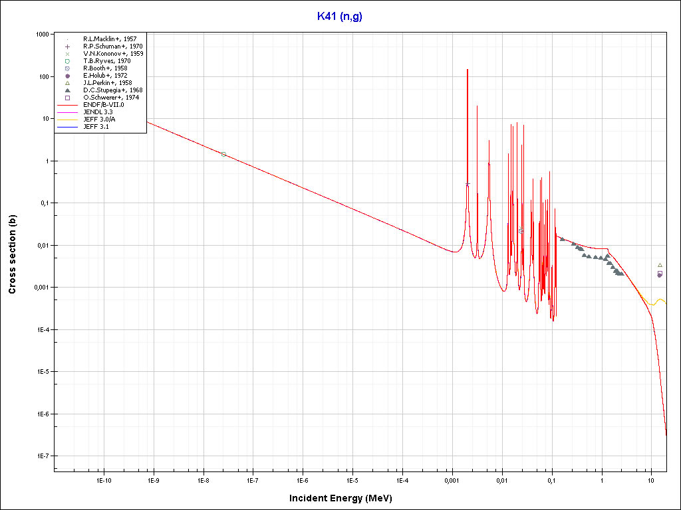Click the open triangle data point near 14 MeV

click(660, 265)
